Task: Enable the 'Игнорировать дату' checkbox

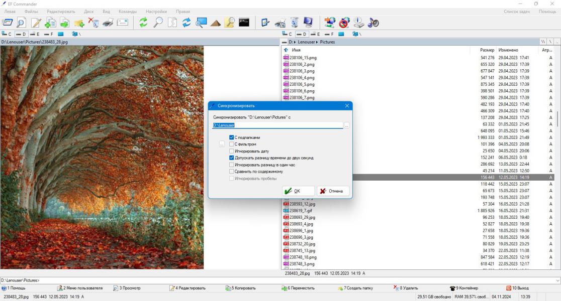Action: 231,151
